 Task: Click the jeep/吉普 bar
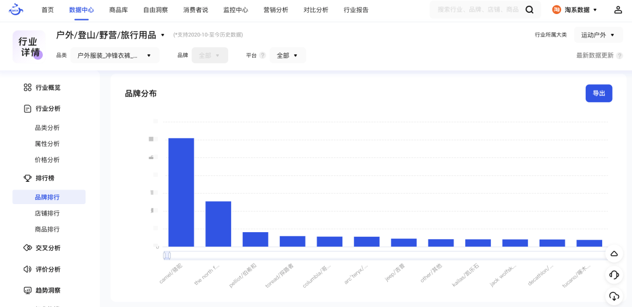(404, 243)
